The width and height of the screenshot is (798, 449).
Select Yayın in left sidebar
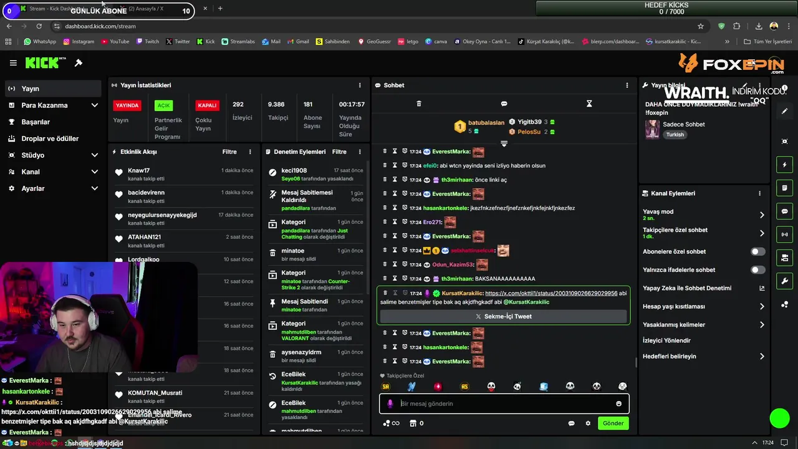[x=53, y=89]
